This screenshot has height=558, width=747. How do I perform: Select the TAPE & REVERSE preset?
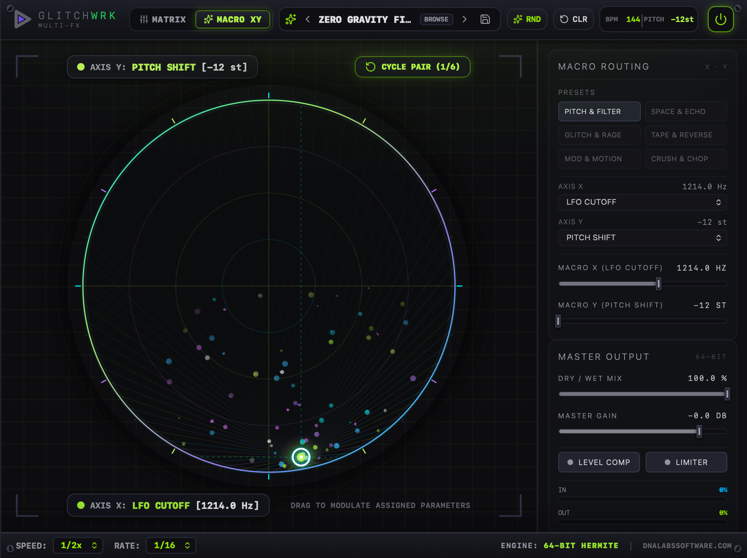(686, 135)
